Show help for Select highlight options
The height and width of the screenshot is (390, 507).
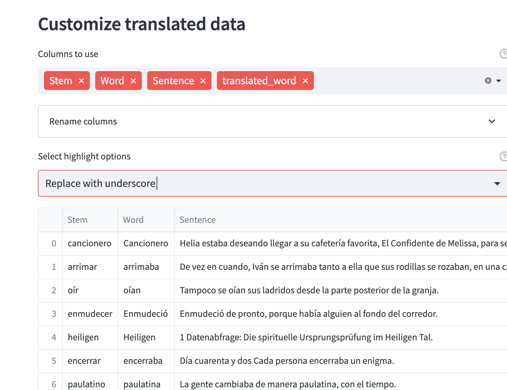[x=503, y=156]
